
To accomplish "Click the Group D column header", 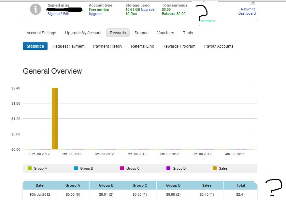I will [x=173, y=185].
